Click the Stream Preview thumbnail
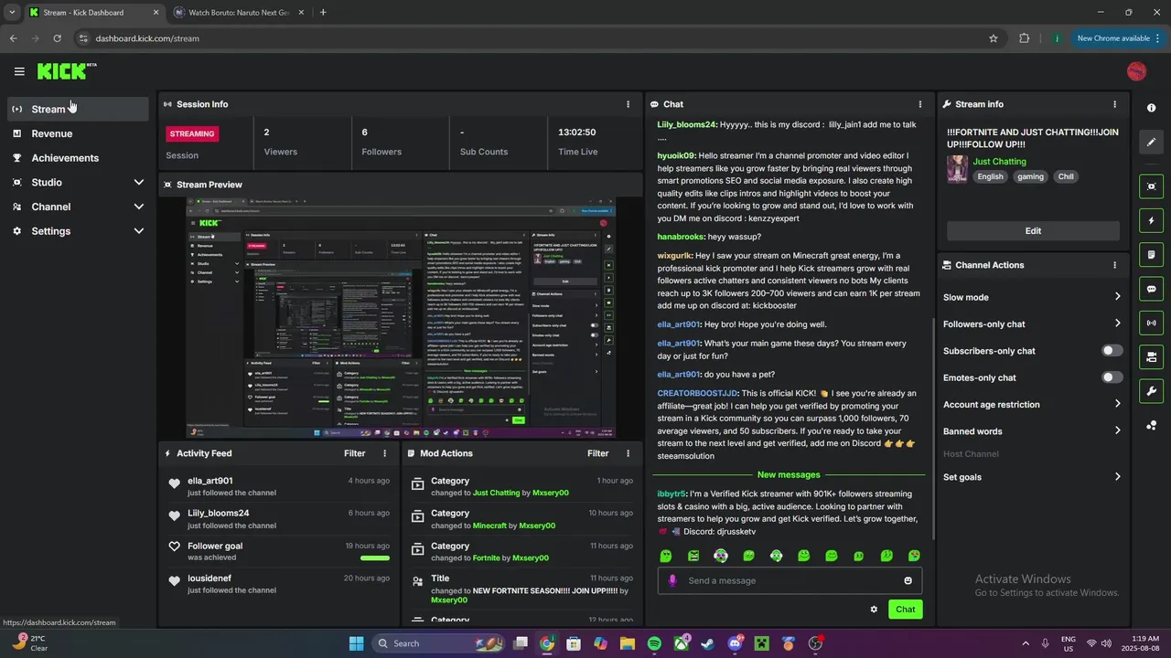Viewport: 1171px width, 658px height. click(401, 318)
